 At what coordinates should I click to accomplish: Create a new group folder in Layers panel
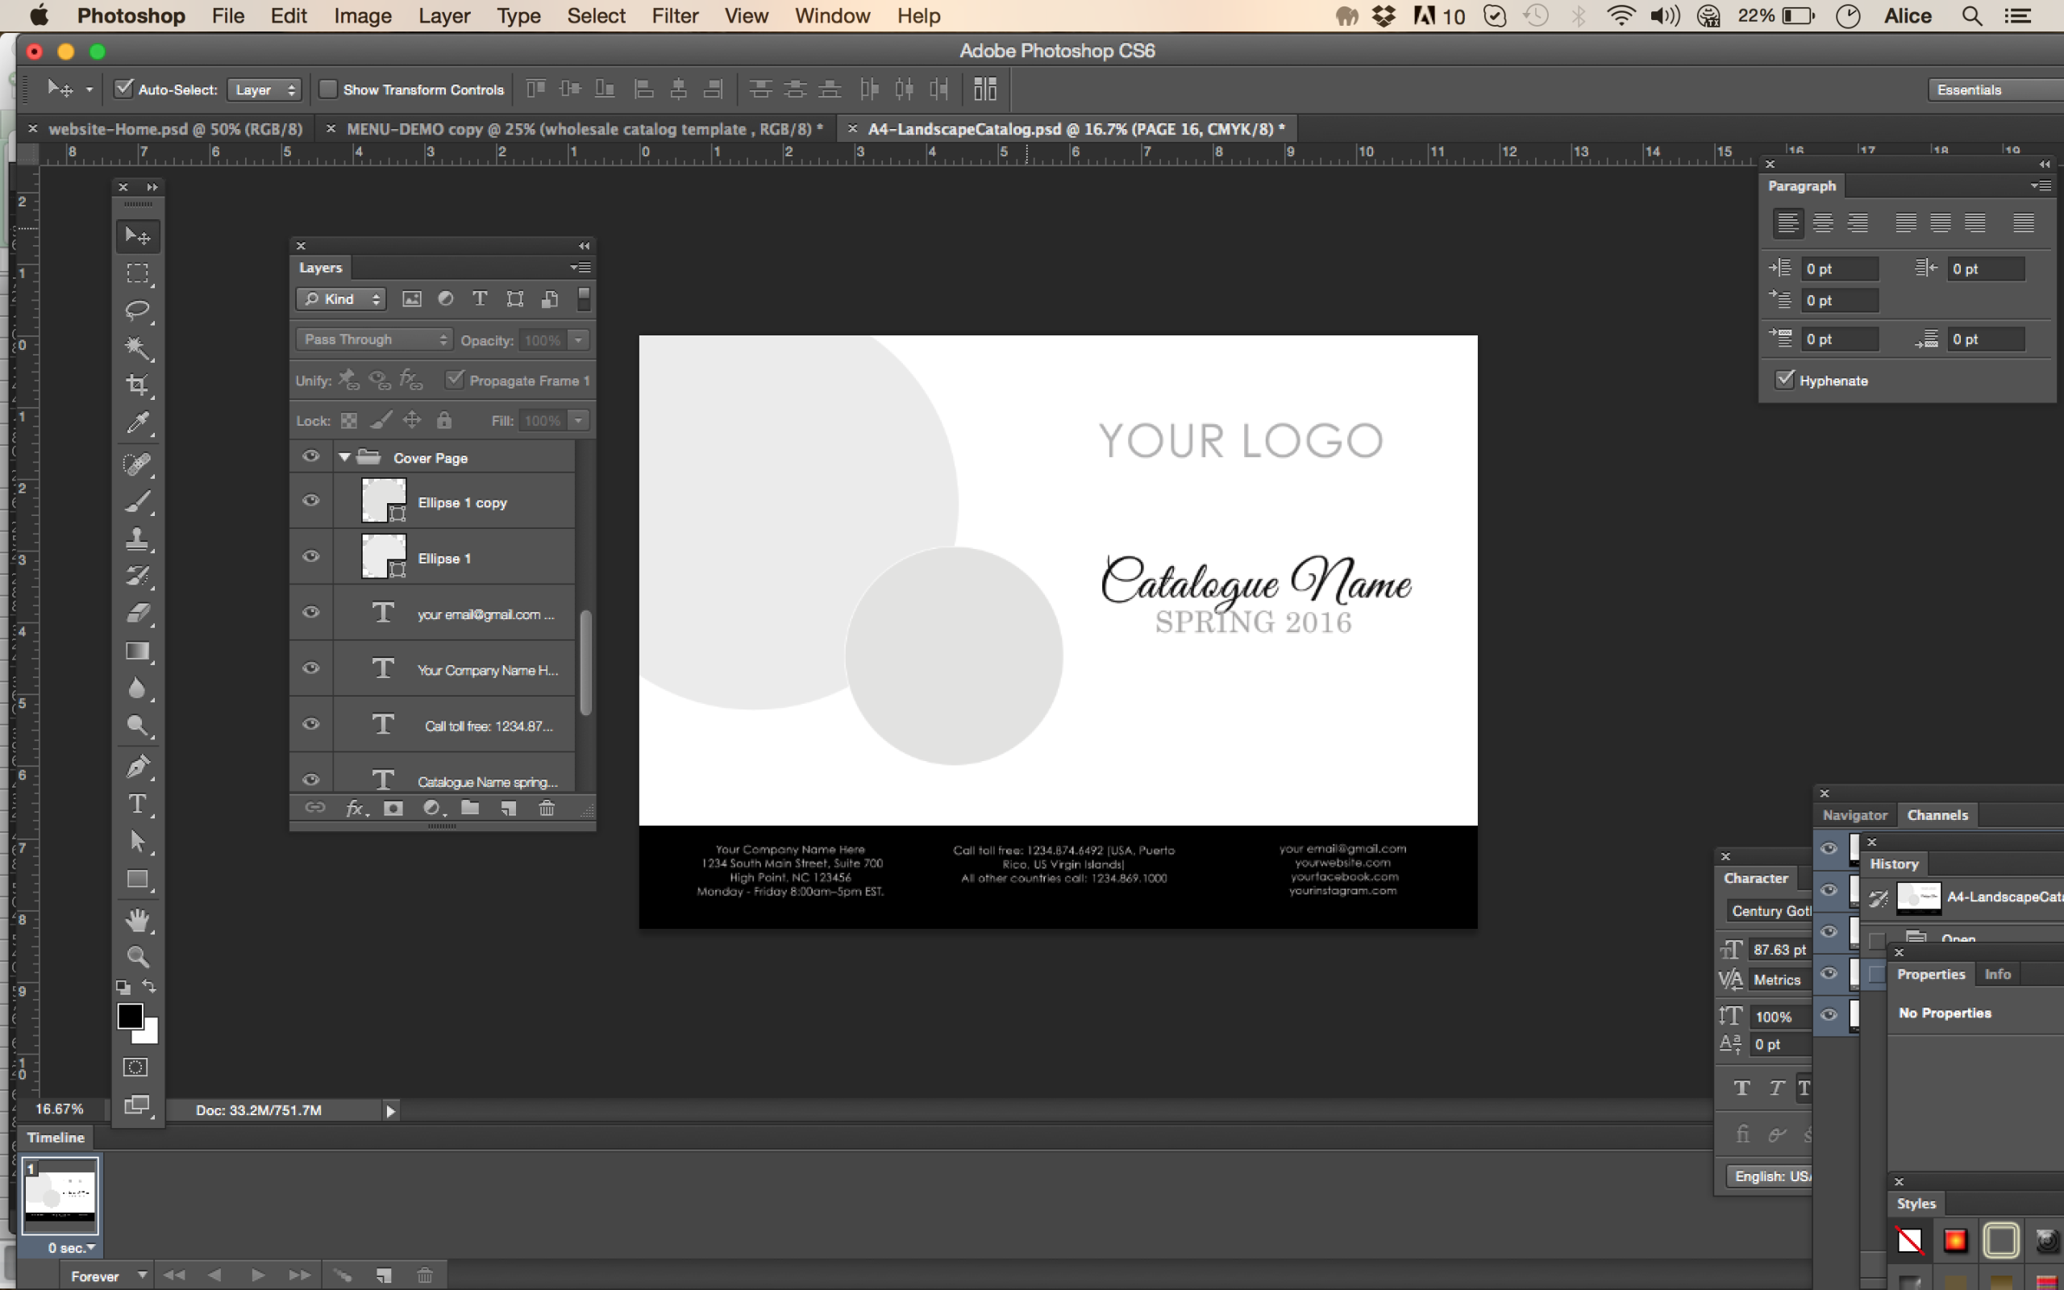[470, 808]
